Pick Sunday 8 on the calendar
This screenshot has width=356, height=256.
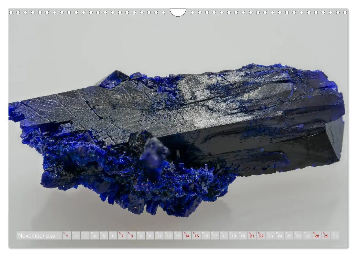131,236
